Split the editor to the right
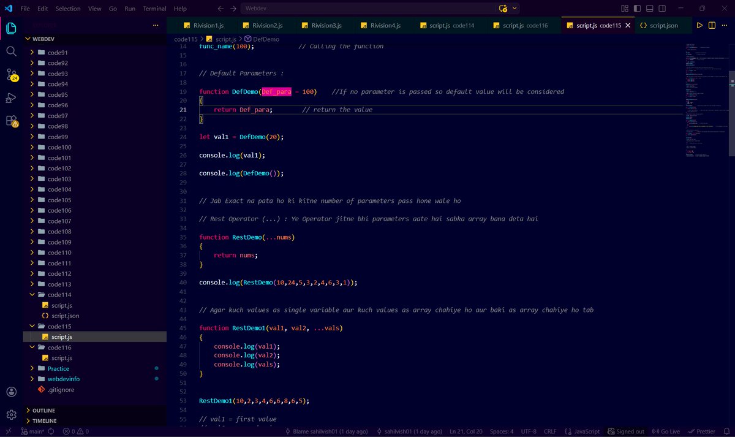Screen dimensions: 735x437 [712, 26]
